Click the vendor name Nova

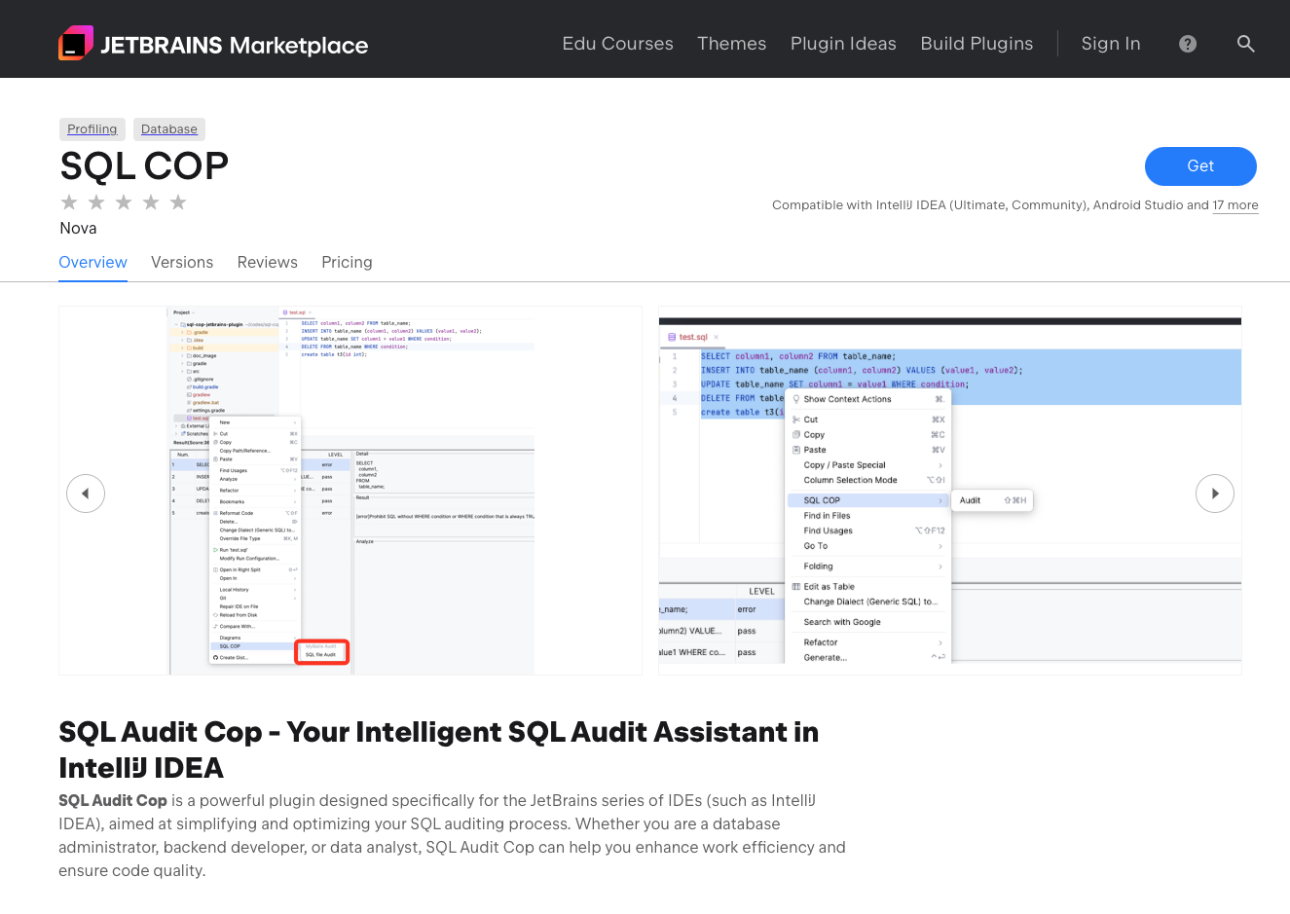click(x=78, y=229)
